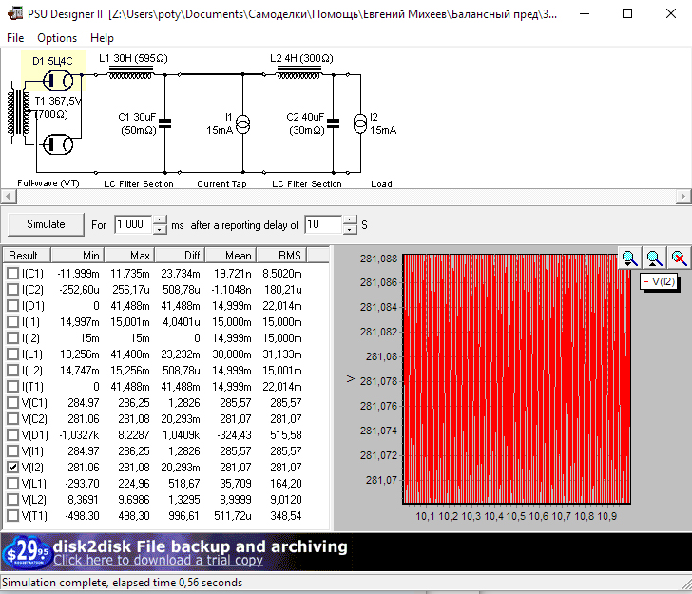Click the D1 5Ц4C rectifier tube symbol

pos(59,80)
